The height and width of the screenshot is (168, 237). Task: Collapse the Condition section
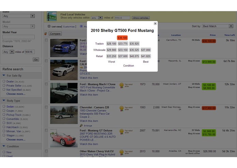point(4,146)
